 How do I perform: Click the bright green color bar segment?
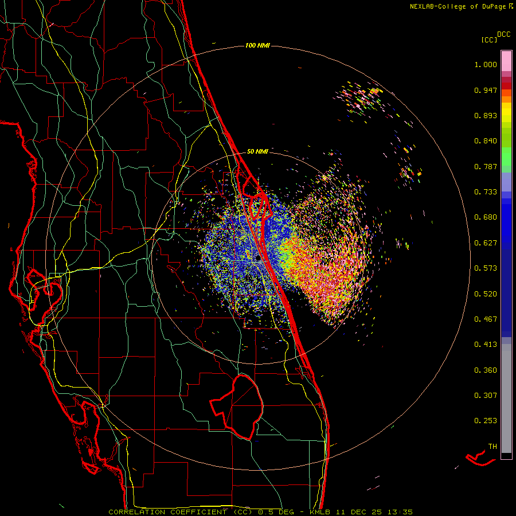[506, 157]
